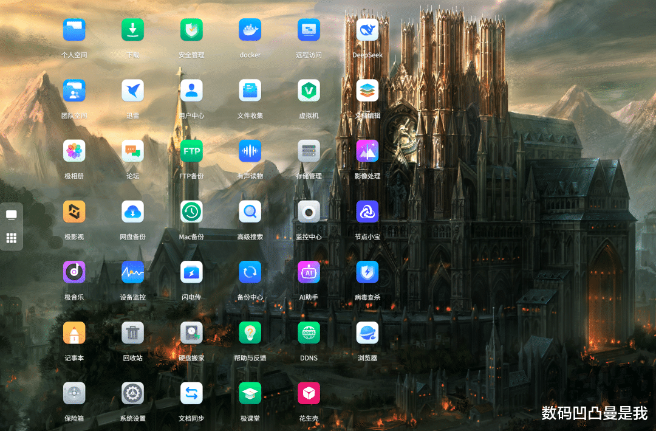This screenshot has height=431, width=656.
Task: Open the 极相册 photo album icon
Action: [x=74, y=151]
